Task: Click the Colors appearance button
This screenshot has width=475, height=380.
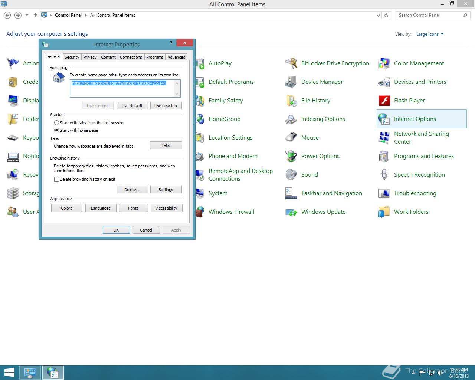Action: pos(67,208)
